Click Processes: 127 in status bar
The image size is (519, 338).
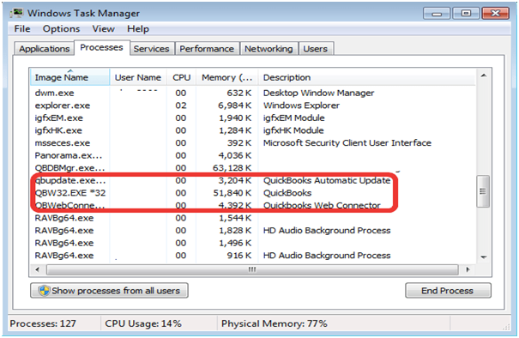43,323
